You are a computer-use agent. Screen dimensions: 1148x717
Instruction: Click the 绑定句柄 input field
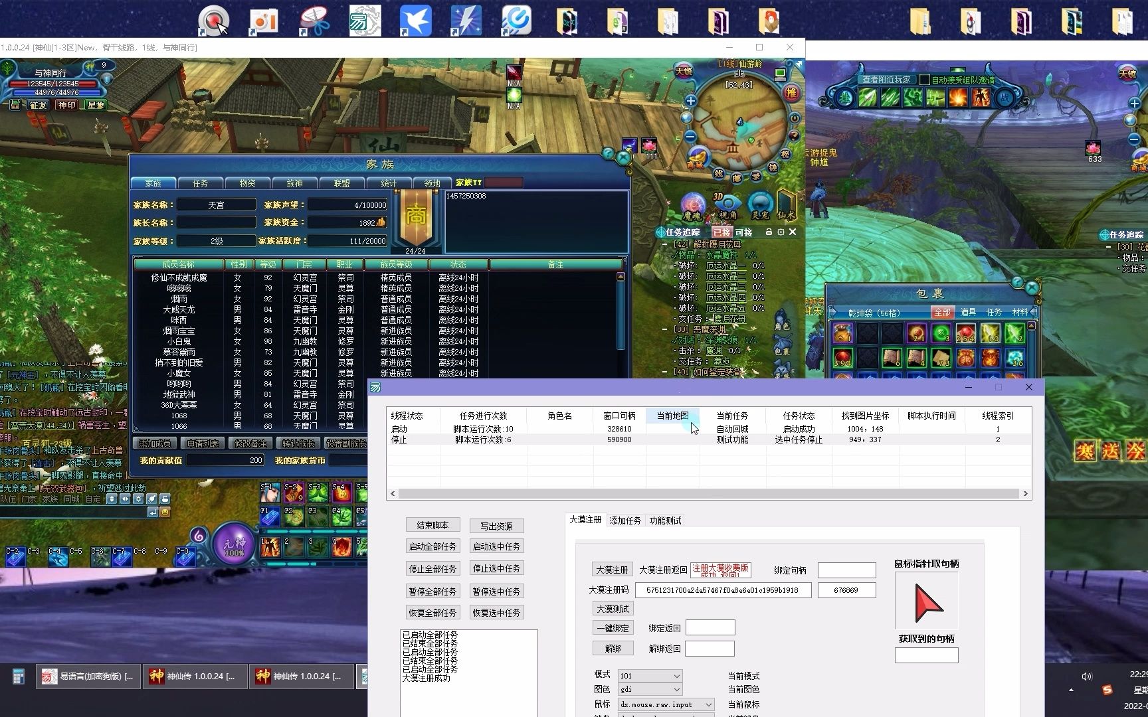846,570
